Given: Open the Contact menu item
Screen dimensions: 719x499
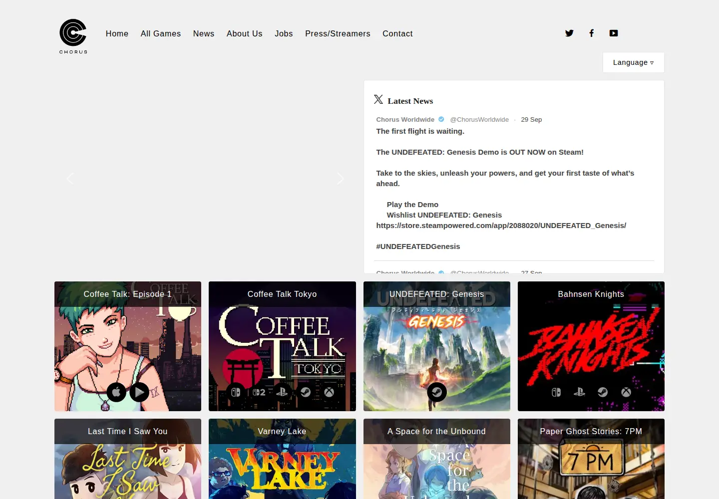Looking at the screenshot, I should click(397, 33).
